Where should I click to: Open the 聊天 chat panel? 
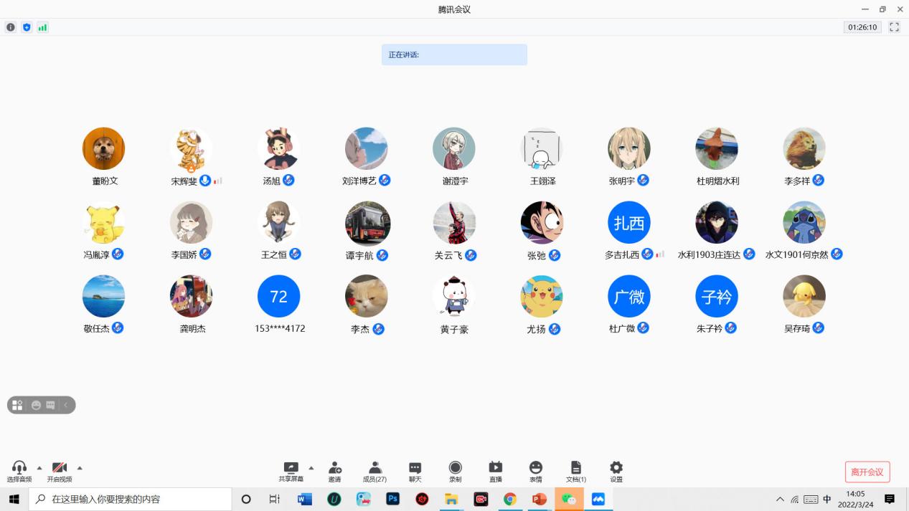tap(415, 471)
